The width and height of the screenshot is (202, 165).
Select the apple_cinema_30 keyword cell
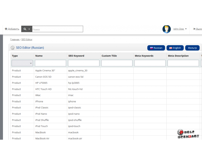[x=84, y=71]
